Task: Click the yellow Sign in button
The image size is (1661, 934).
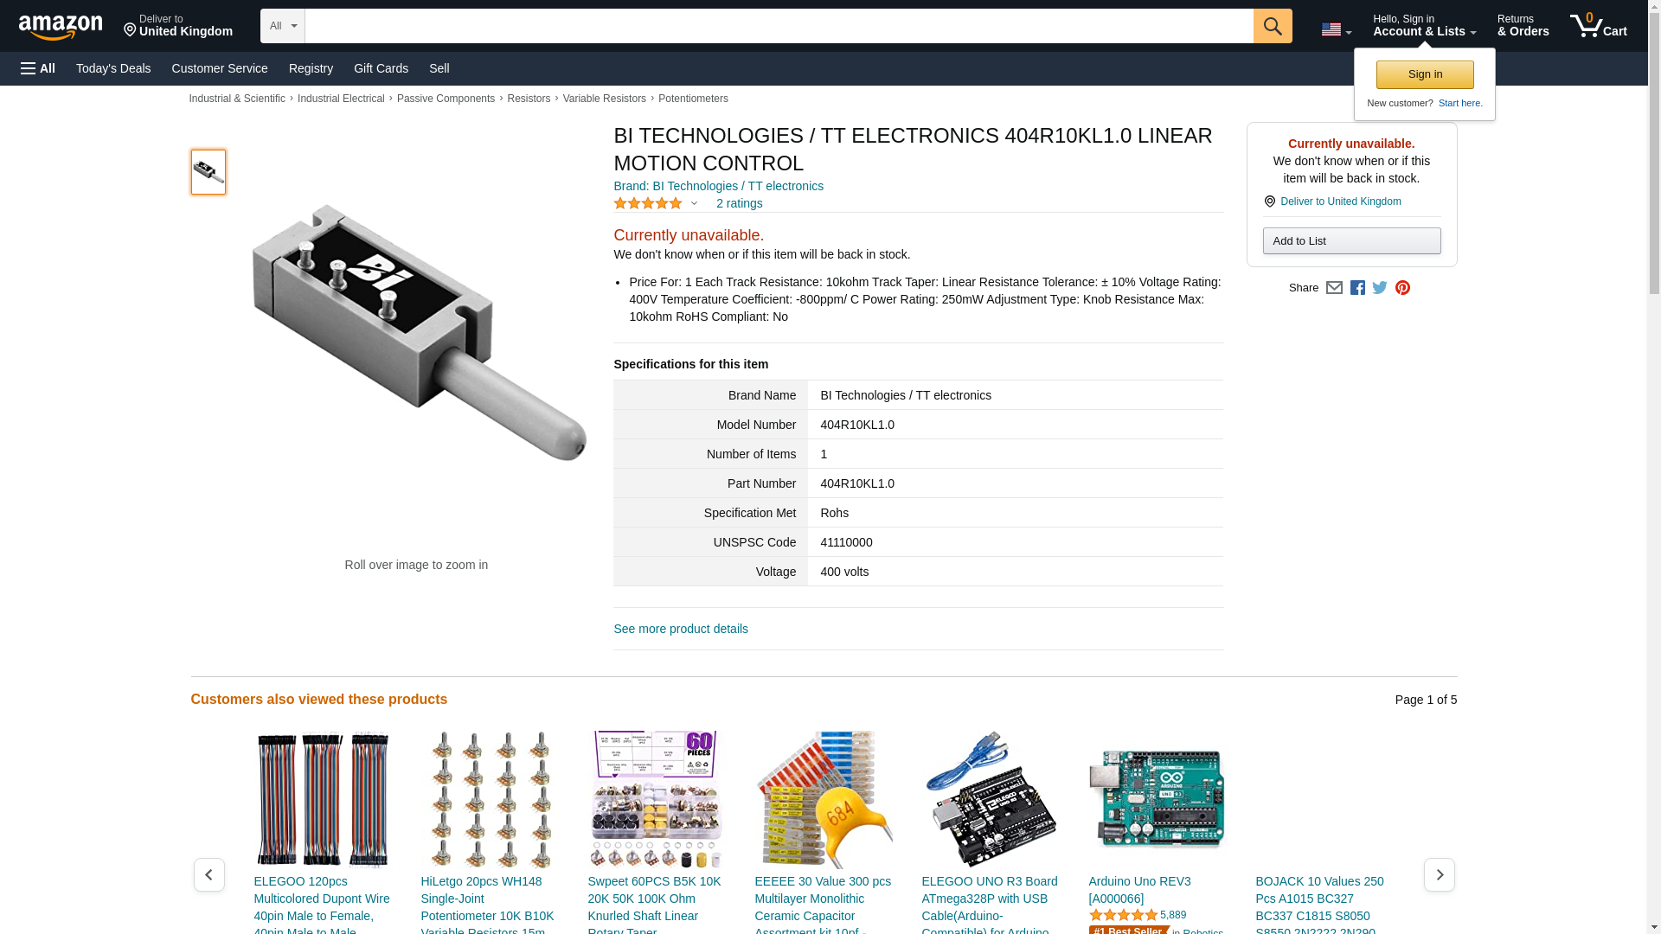Action: [1425, 74]
